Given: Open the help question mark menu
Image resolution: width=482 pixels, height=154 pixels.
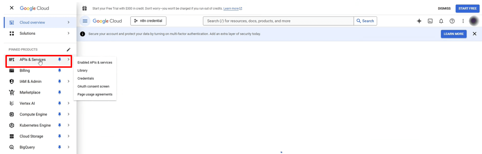Looking at the screenshot, I should (x=452, y=21).
